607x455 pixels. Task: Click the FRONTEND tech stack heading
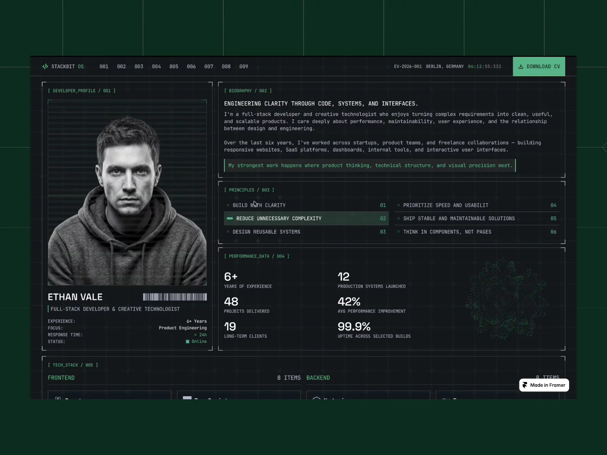coord(61,378)
